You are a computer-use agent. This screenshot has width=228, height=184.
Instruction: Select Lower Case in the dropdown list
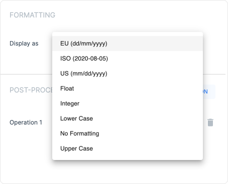coord(128,118)
